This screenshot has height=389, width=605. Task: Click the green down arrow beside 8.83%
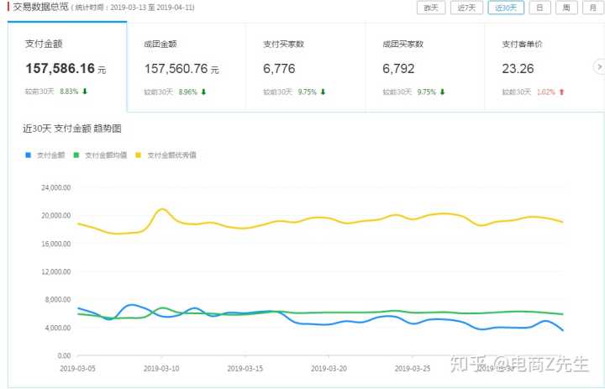(x=85, y=92)
